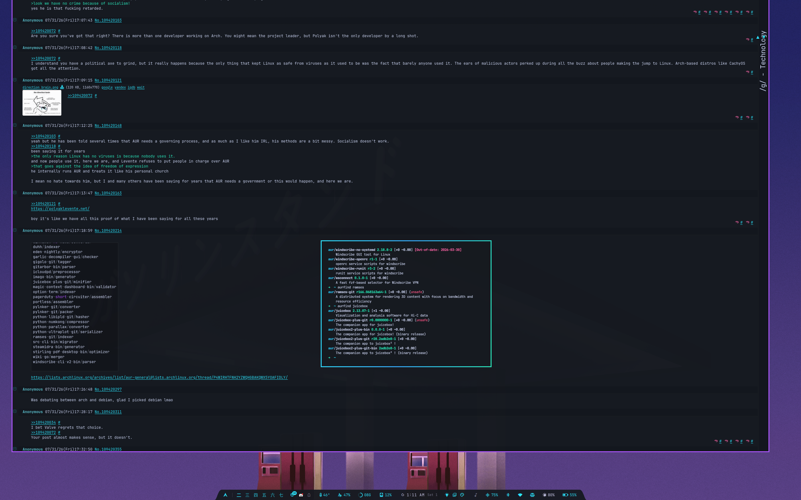Click the rotated '/g/ - Technology' board title
Viewport: 801px width, 500px height.
[x=763, y=61]
